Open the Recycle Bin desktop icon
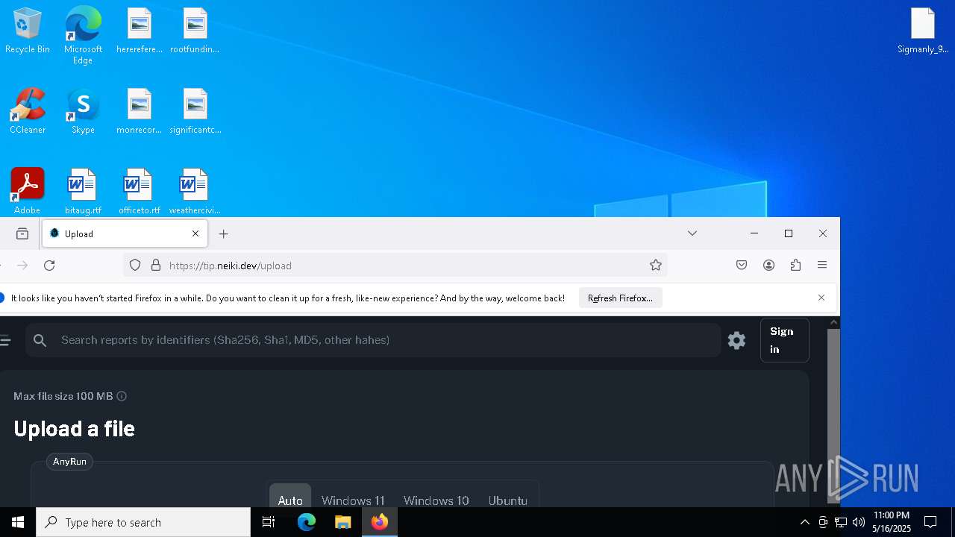 click(28, 31)
